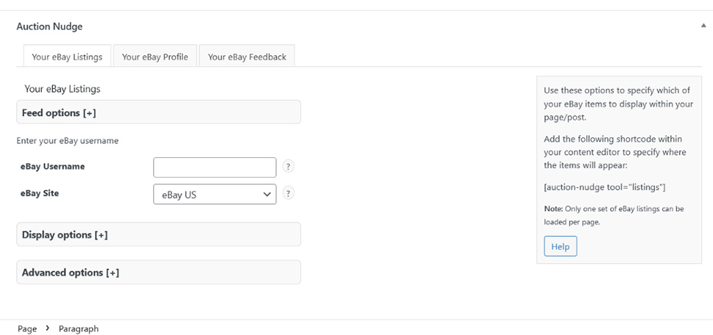Click help icon beside eBay Username field
Image resolution: width=713 pixels, height=335 pixels.
[x=288, y=167]
